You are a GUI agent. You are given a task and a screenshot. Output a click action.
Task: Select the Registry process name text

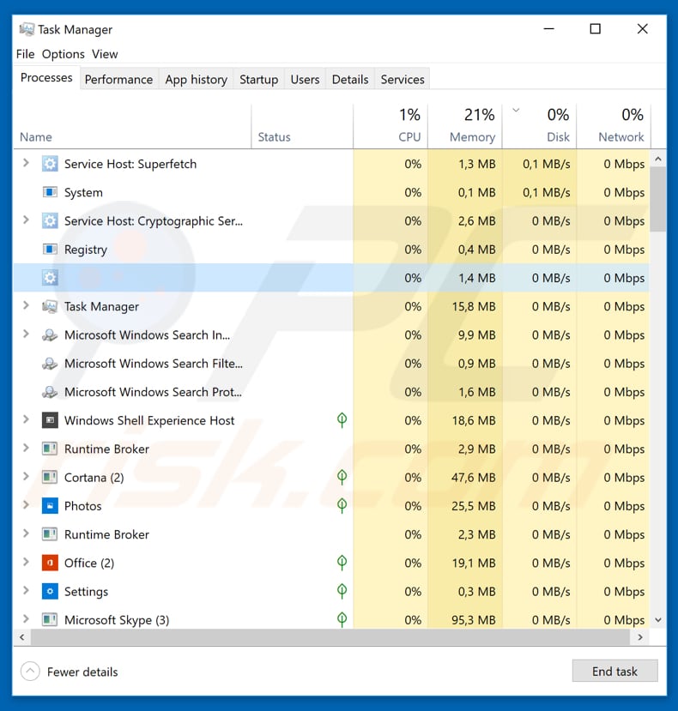tap(86, 250)
